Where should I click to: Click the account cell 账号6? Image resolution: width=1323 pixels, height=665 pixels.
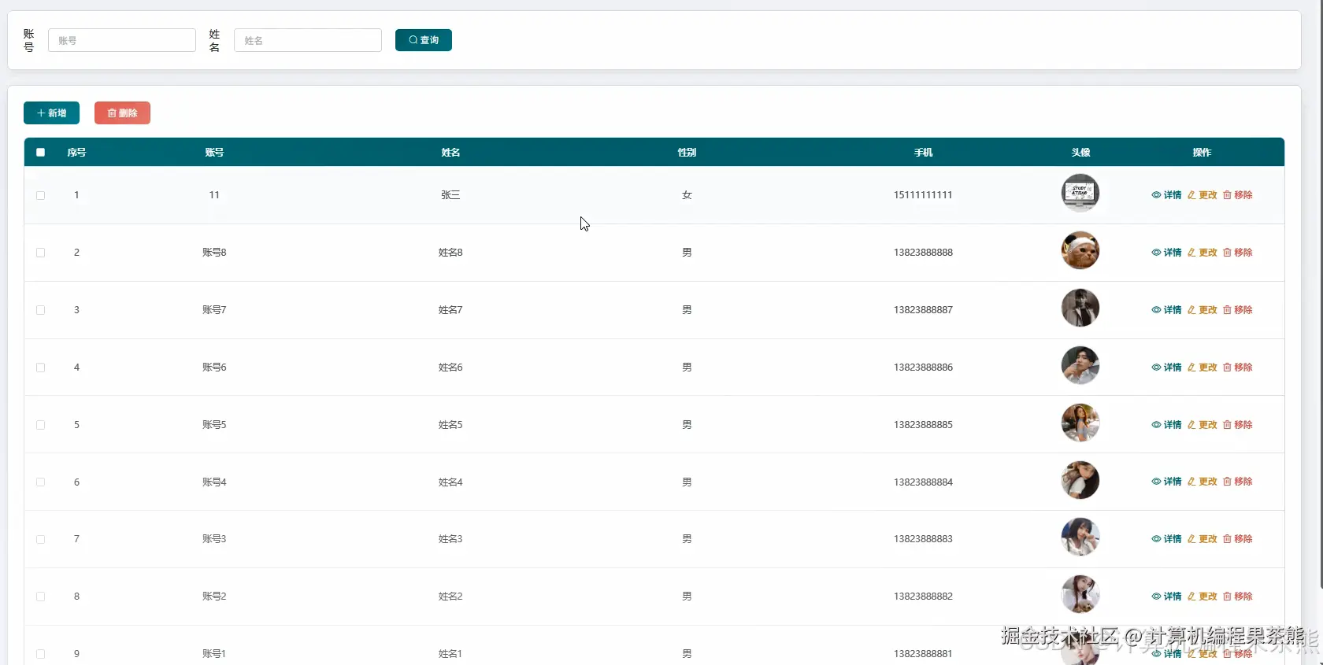point(214,368)
